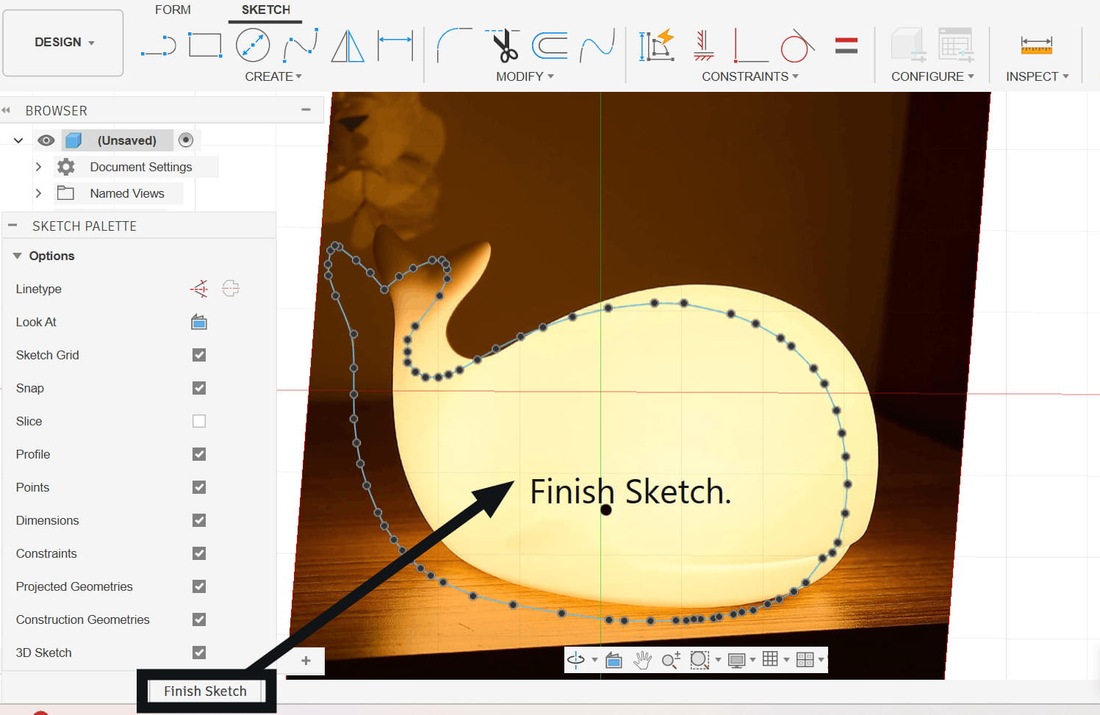
Task: Click the centerline Linetype icon
Action: (x=231, y=289)
